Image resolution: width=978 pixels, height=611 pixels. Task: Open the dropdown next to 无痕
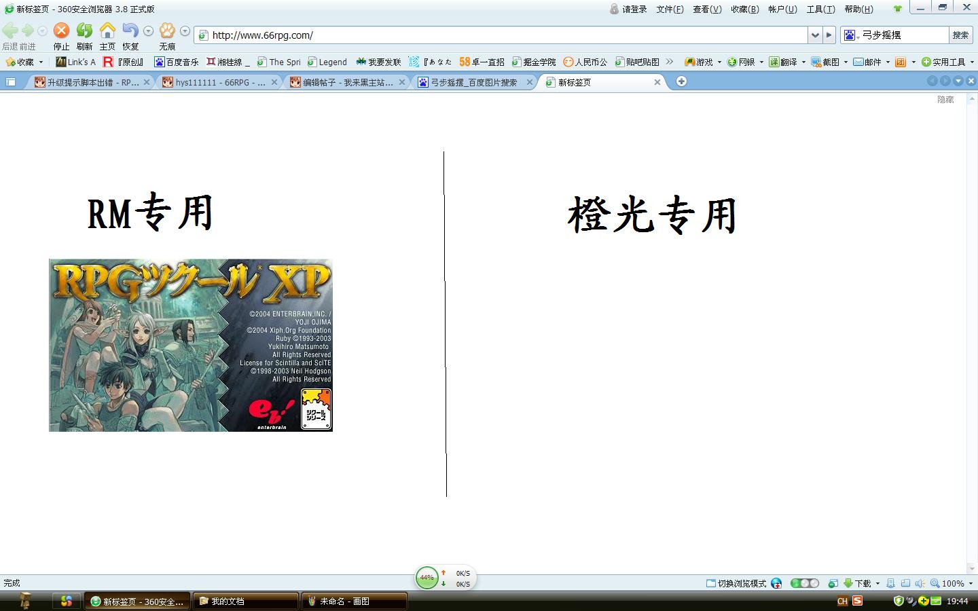tap(185, 31)
